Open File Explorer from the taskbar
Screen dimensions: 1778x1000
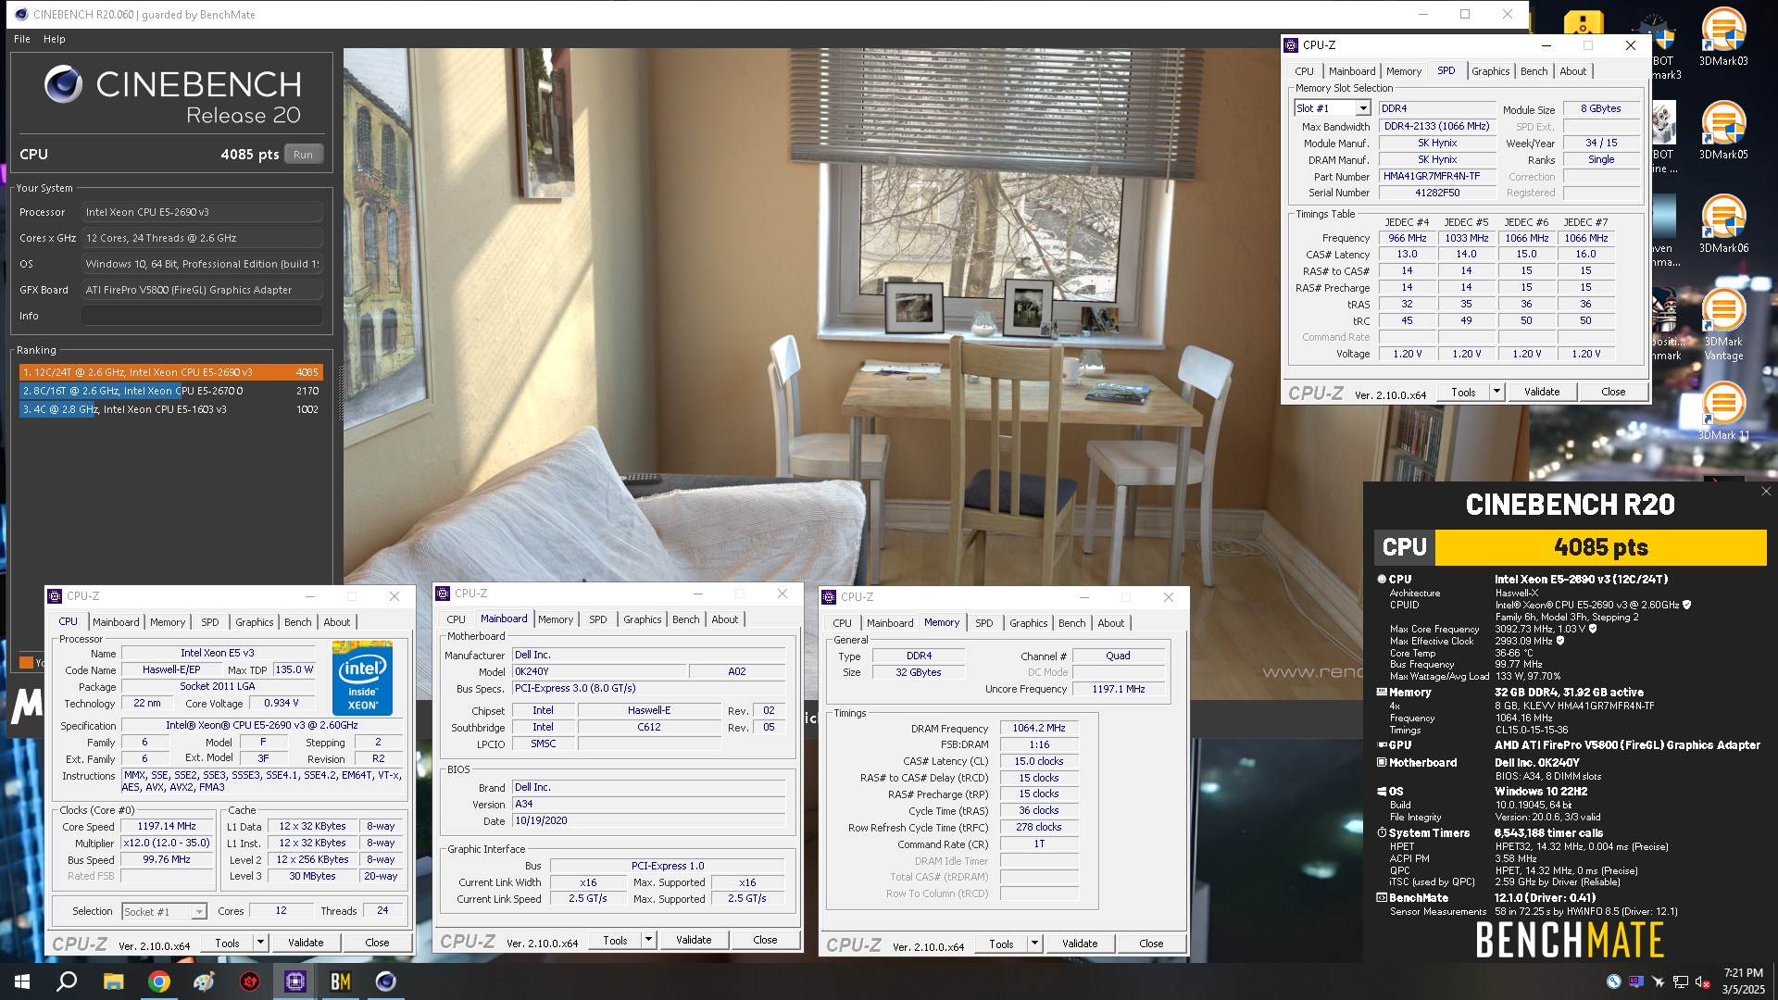click(x=113, y=981)
